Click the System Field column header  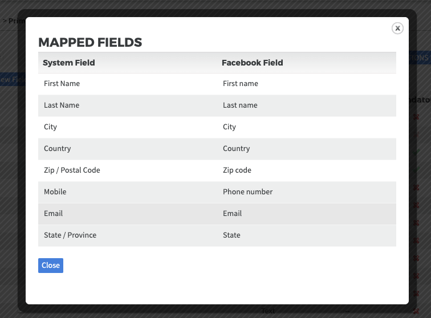(x=69, y=63)
